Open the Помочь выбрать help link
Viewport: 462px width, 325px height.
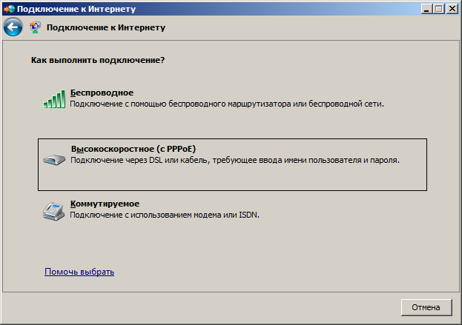point(79,272)
